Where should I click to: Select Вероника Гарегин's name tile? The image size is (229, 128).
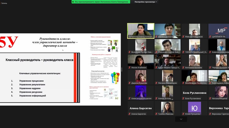tap(219, 108)
